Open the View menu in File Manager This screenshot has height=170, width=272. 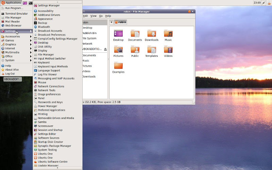coord(93,16)
